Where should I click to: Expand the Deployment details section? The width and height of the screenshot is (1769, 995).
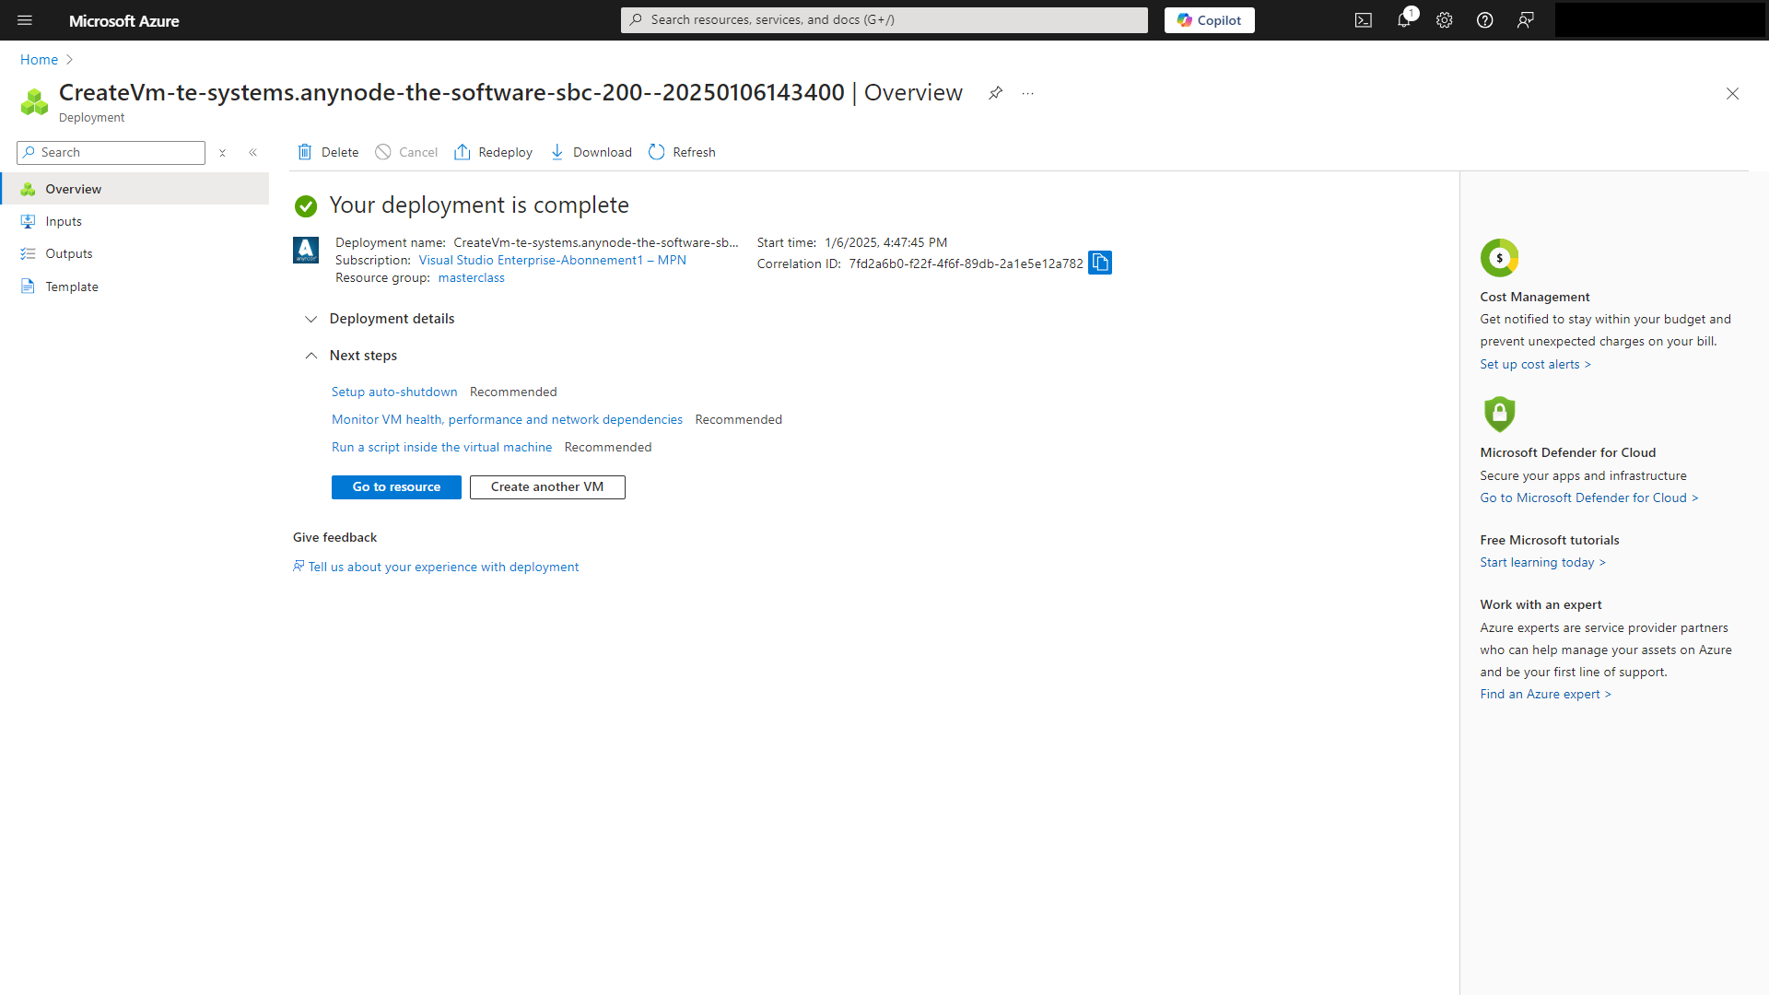click(380, 319)
